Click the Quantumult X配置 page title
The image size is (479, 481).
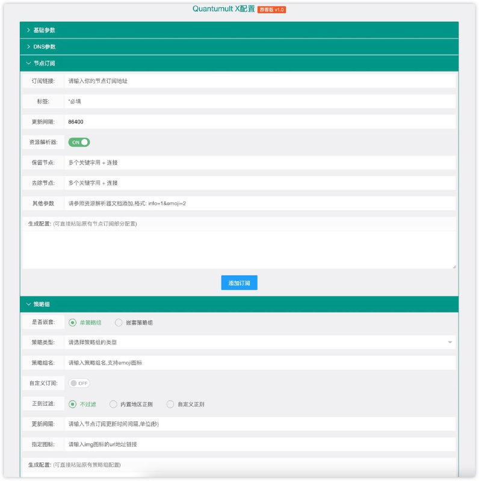223,9
